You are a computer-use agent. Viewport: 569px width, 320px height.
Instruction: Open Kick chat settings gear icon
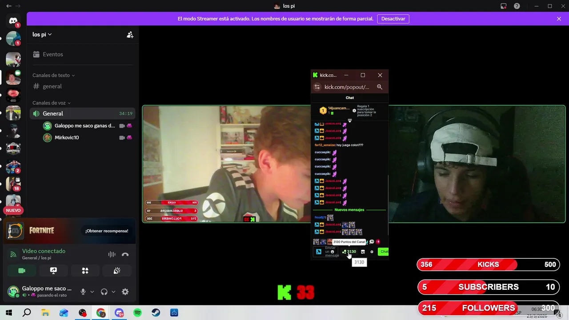(x=372, y=252)
